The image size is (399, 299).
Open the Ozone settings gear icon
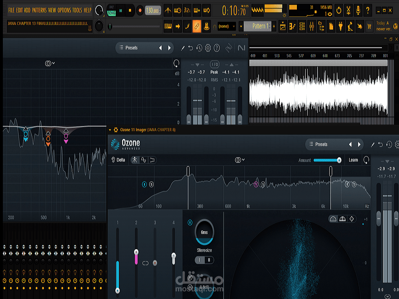click(396, 144)
